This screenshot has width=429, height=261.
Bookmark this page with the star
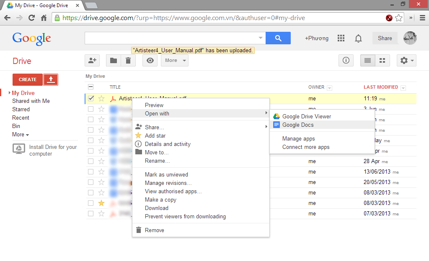(x=399, y=18)
